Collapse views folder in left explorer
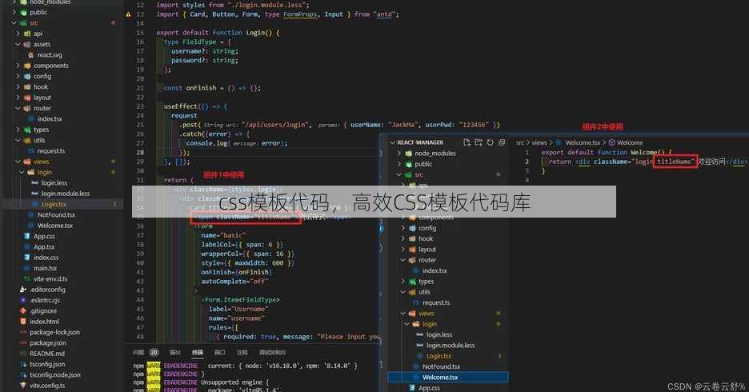 [x=18, y=162]
